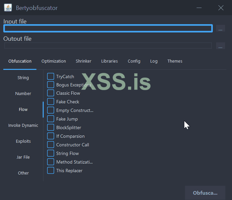232x200 pixels.
Task: Open the Optimization tab
Action: (54, 61)
